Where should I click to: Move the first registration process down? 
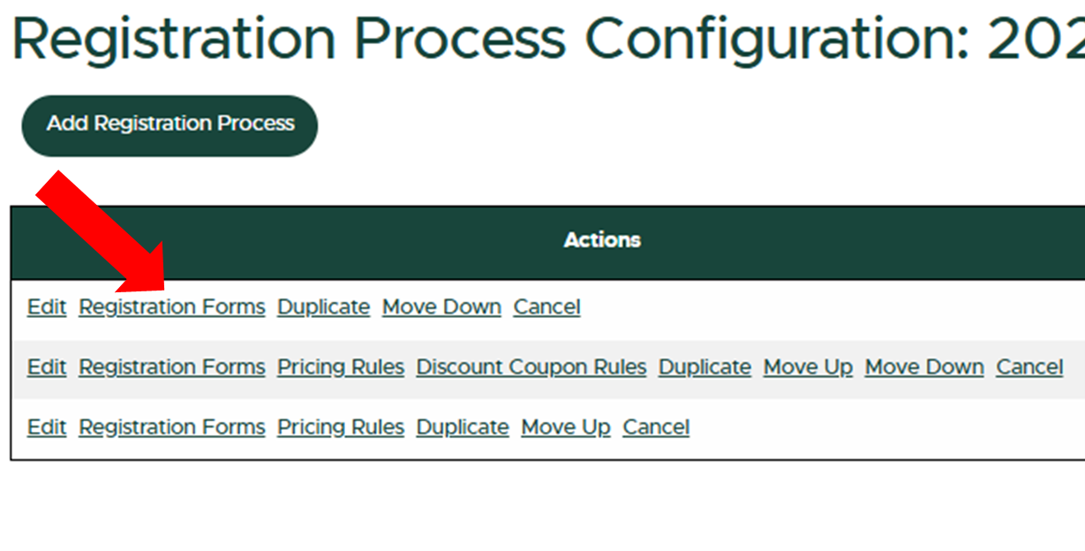click(x=441, y=306)
